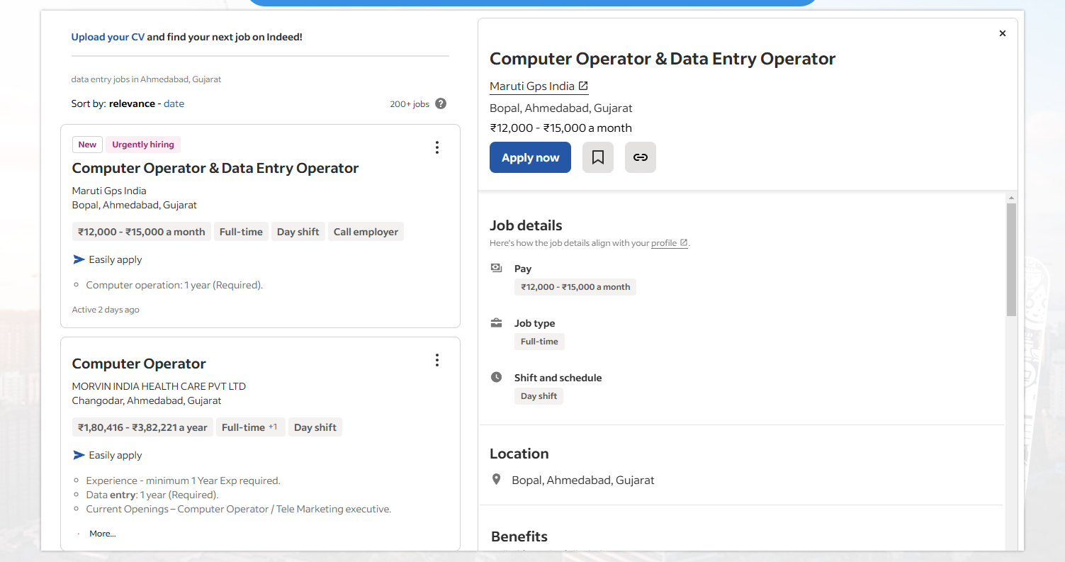The image size is (1065, 562).
Task: Click the pay money icon in Job details
Action: (496, 267)
